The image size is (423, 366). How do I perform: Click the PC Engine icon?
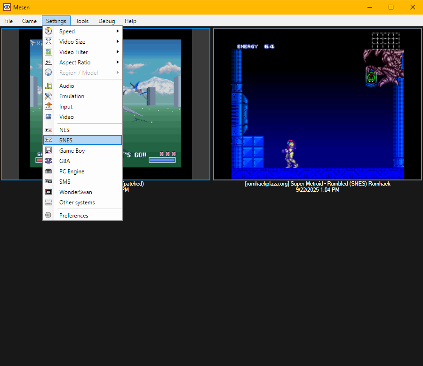click(48, 171)
